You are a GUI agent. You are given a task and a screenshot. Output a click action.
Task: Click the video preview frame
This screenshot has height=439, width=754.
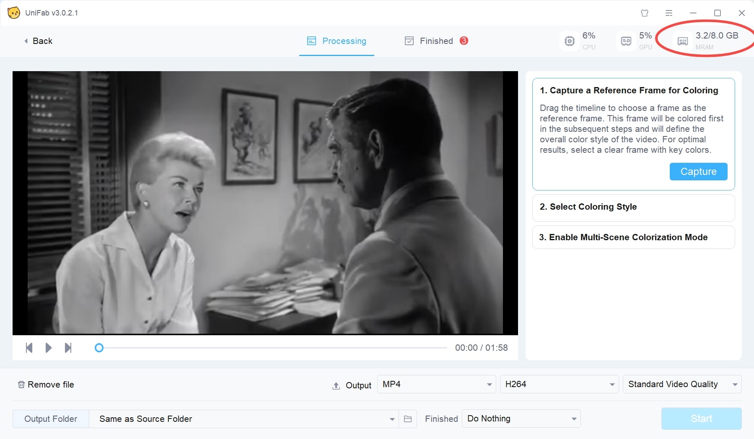pyautogui.click(x=265, y=203)
